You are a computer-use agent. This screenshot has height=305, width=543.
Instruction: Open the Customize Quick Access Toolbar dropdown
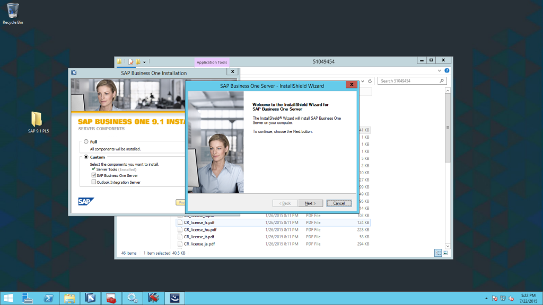pos(144,62)
